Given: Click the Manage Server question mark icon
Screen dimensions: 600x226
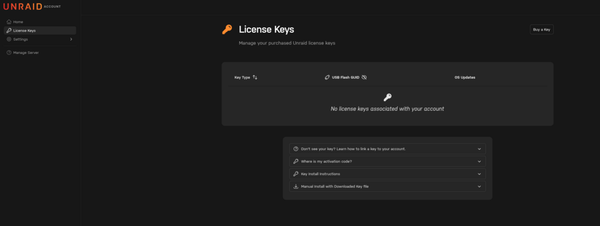Looking at the screenshot, I should (x=9, y=53).
